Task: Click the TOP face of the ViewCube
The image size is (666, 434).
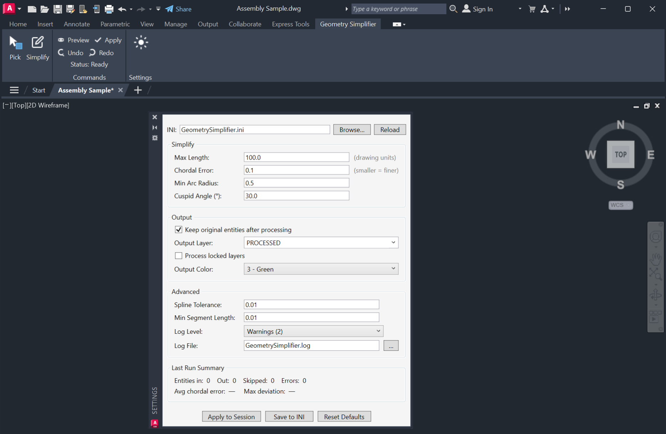Action: coord(621,155)
